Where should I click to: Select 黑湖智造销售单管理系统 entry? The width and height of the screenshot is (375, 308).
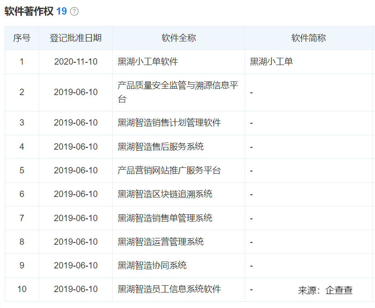(165, 218)
